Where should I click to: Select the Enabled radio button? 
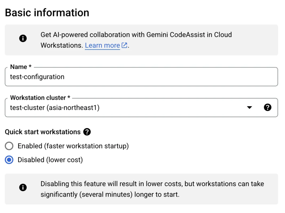point(9,146)
